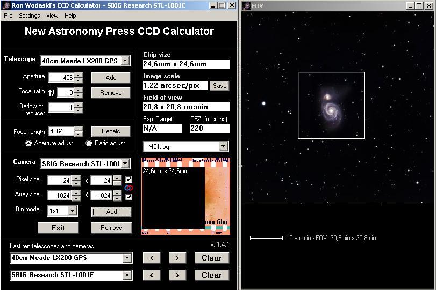The image size is (436, 290).
Task: Save the image scale value
Action: [219, 86]
